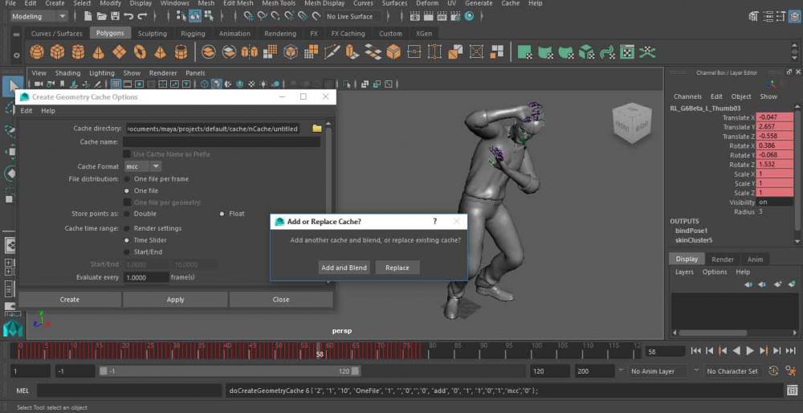This screenshot has height=413, width=803.
Task: Create a polygon cube from the shelf
Action: (58, 52)
